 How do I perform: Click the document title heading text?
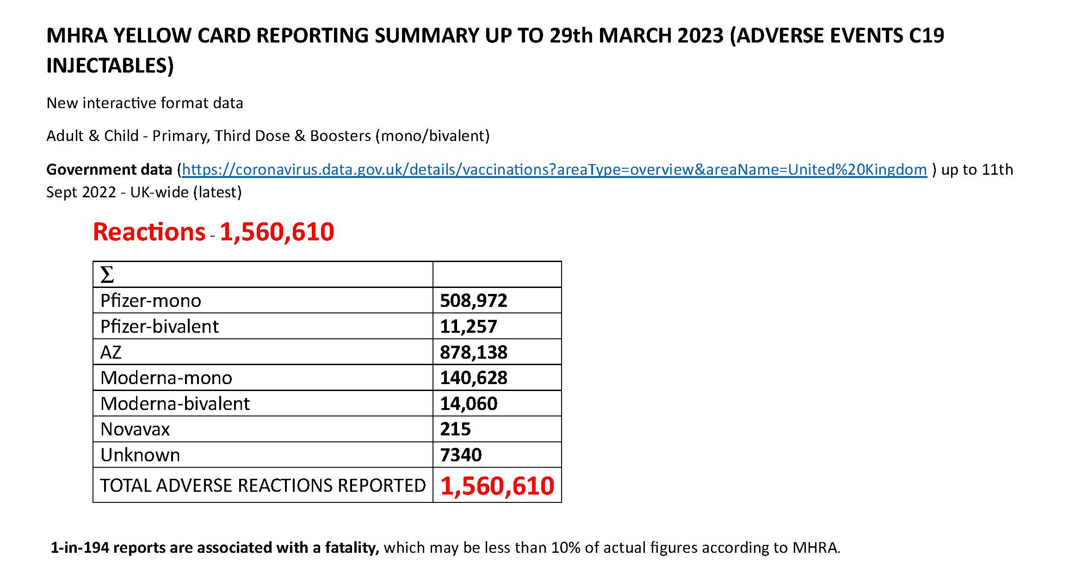point(495,36)
